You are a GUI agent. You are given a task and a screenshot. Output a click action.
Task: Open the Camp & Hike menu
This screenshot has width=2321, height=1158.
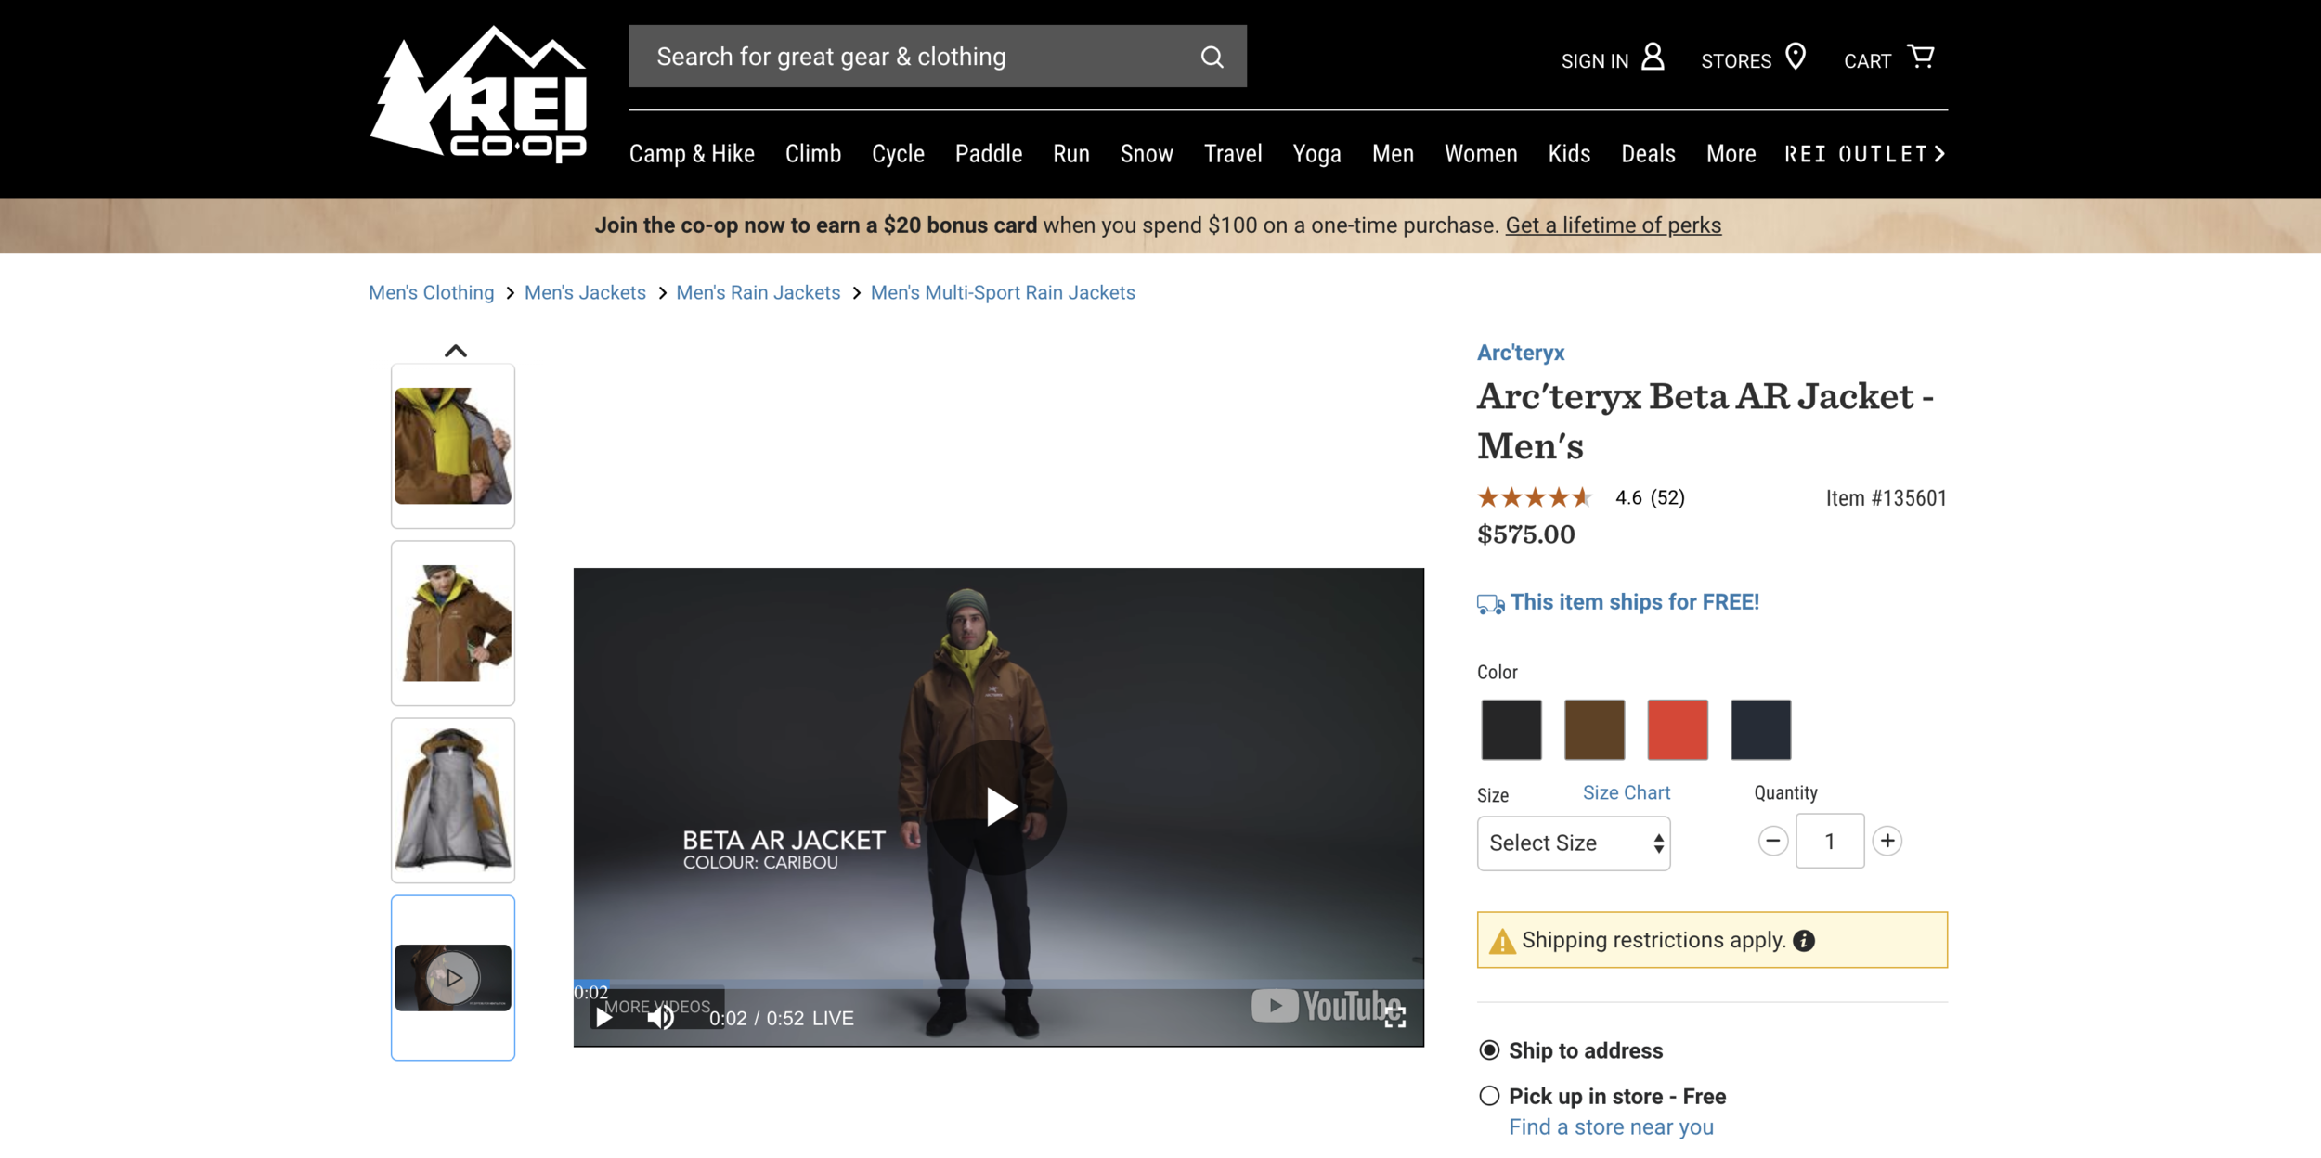click(x=692, y=154)
